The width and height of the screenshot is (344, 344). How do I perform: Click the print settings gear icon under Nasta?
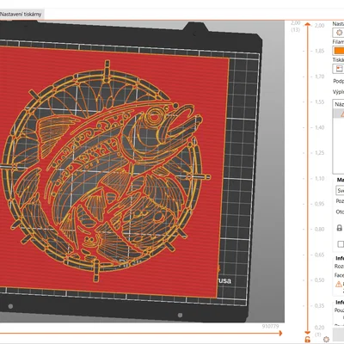click(340, 33)
